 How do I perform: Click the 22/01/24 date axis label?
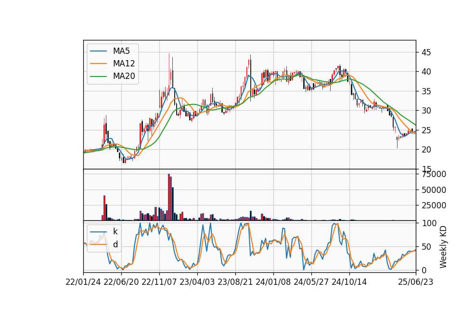[83, 282]
